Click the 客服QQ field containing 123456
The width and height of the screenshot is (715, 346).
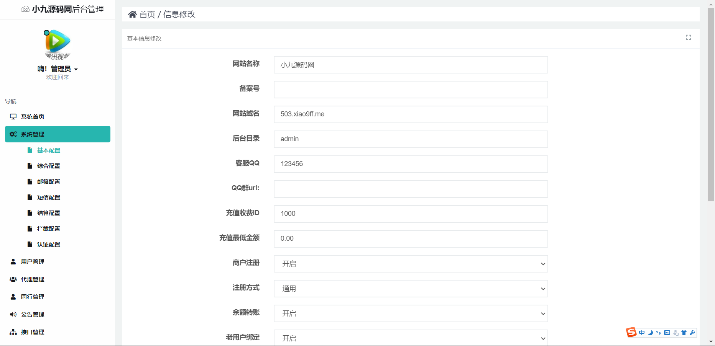411,164
